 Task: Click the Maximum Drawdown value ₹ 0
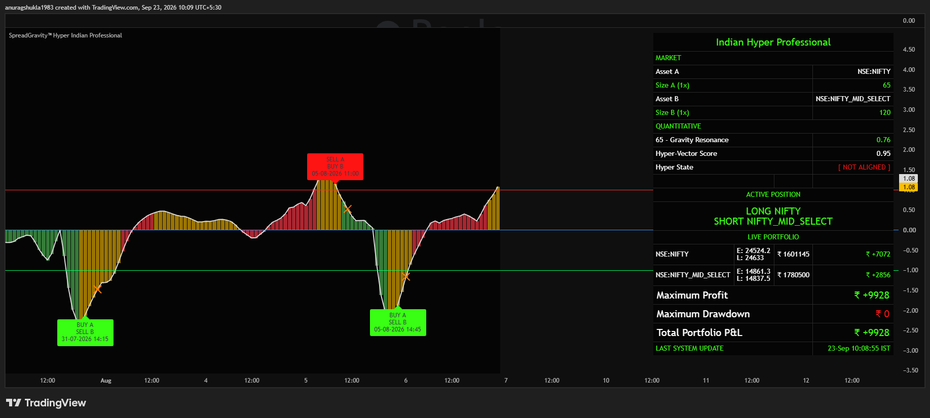tap(882, 314)
